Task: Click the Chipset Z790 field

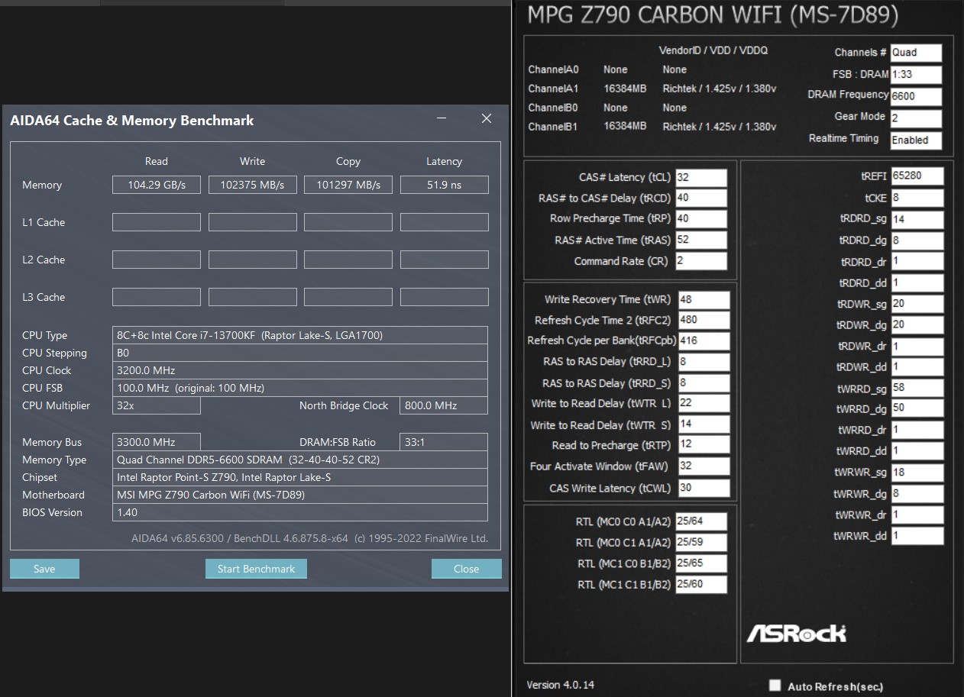Action: click(300, 477)
